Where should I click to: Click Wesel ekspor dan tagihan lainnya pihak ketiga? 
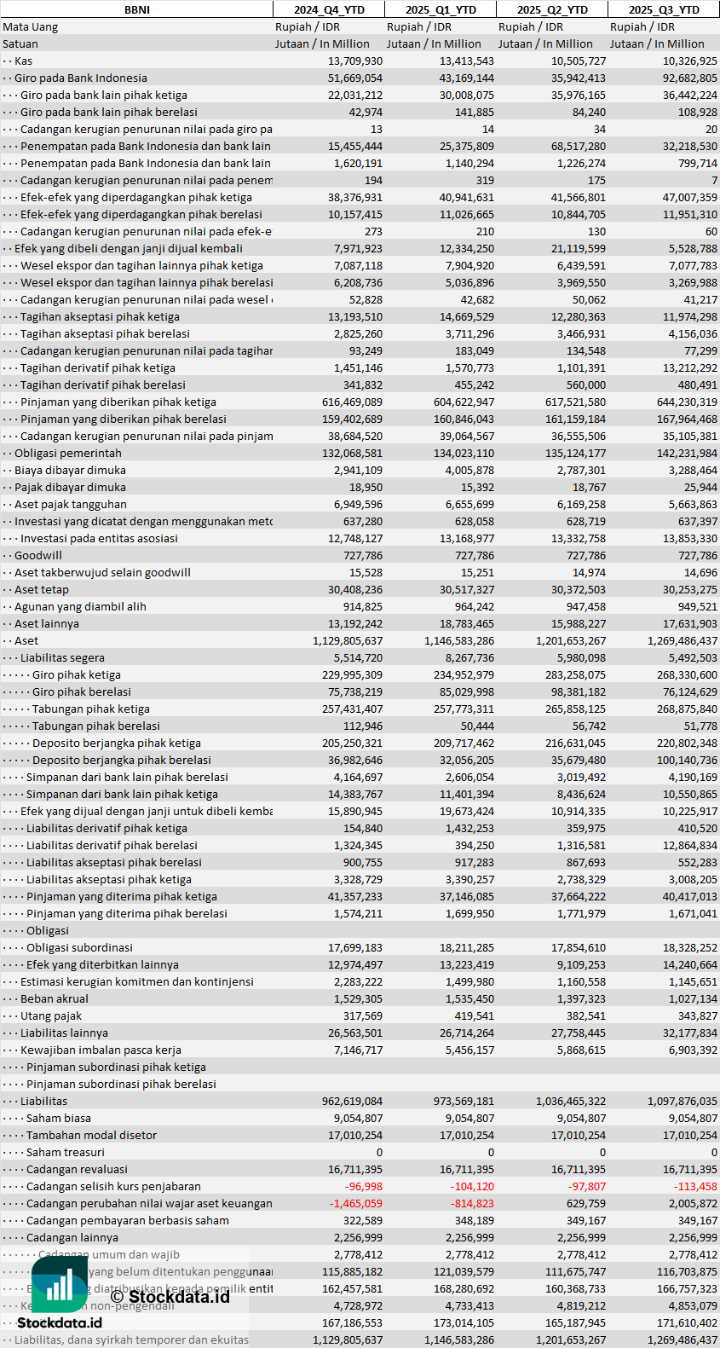(141, 265)
